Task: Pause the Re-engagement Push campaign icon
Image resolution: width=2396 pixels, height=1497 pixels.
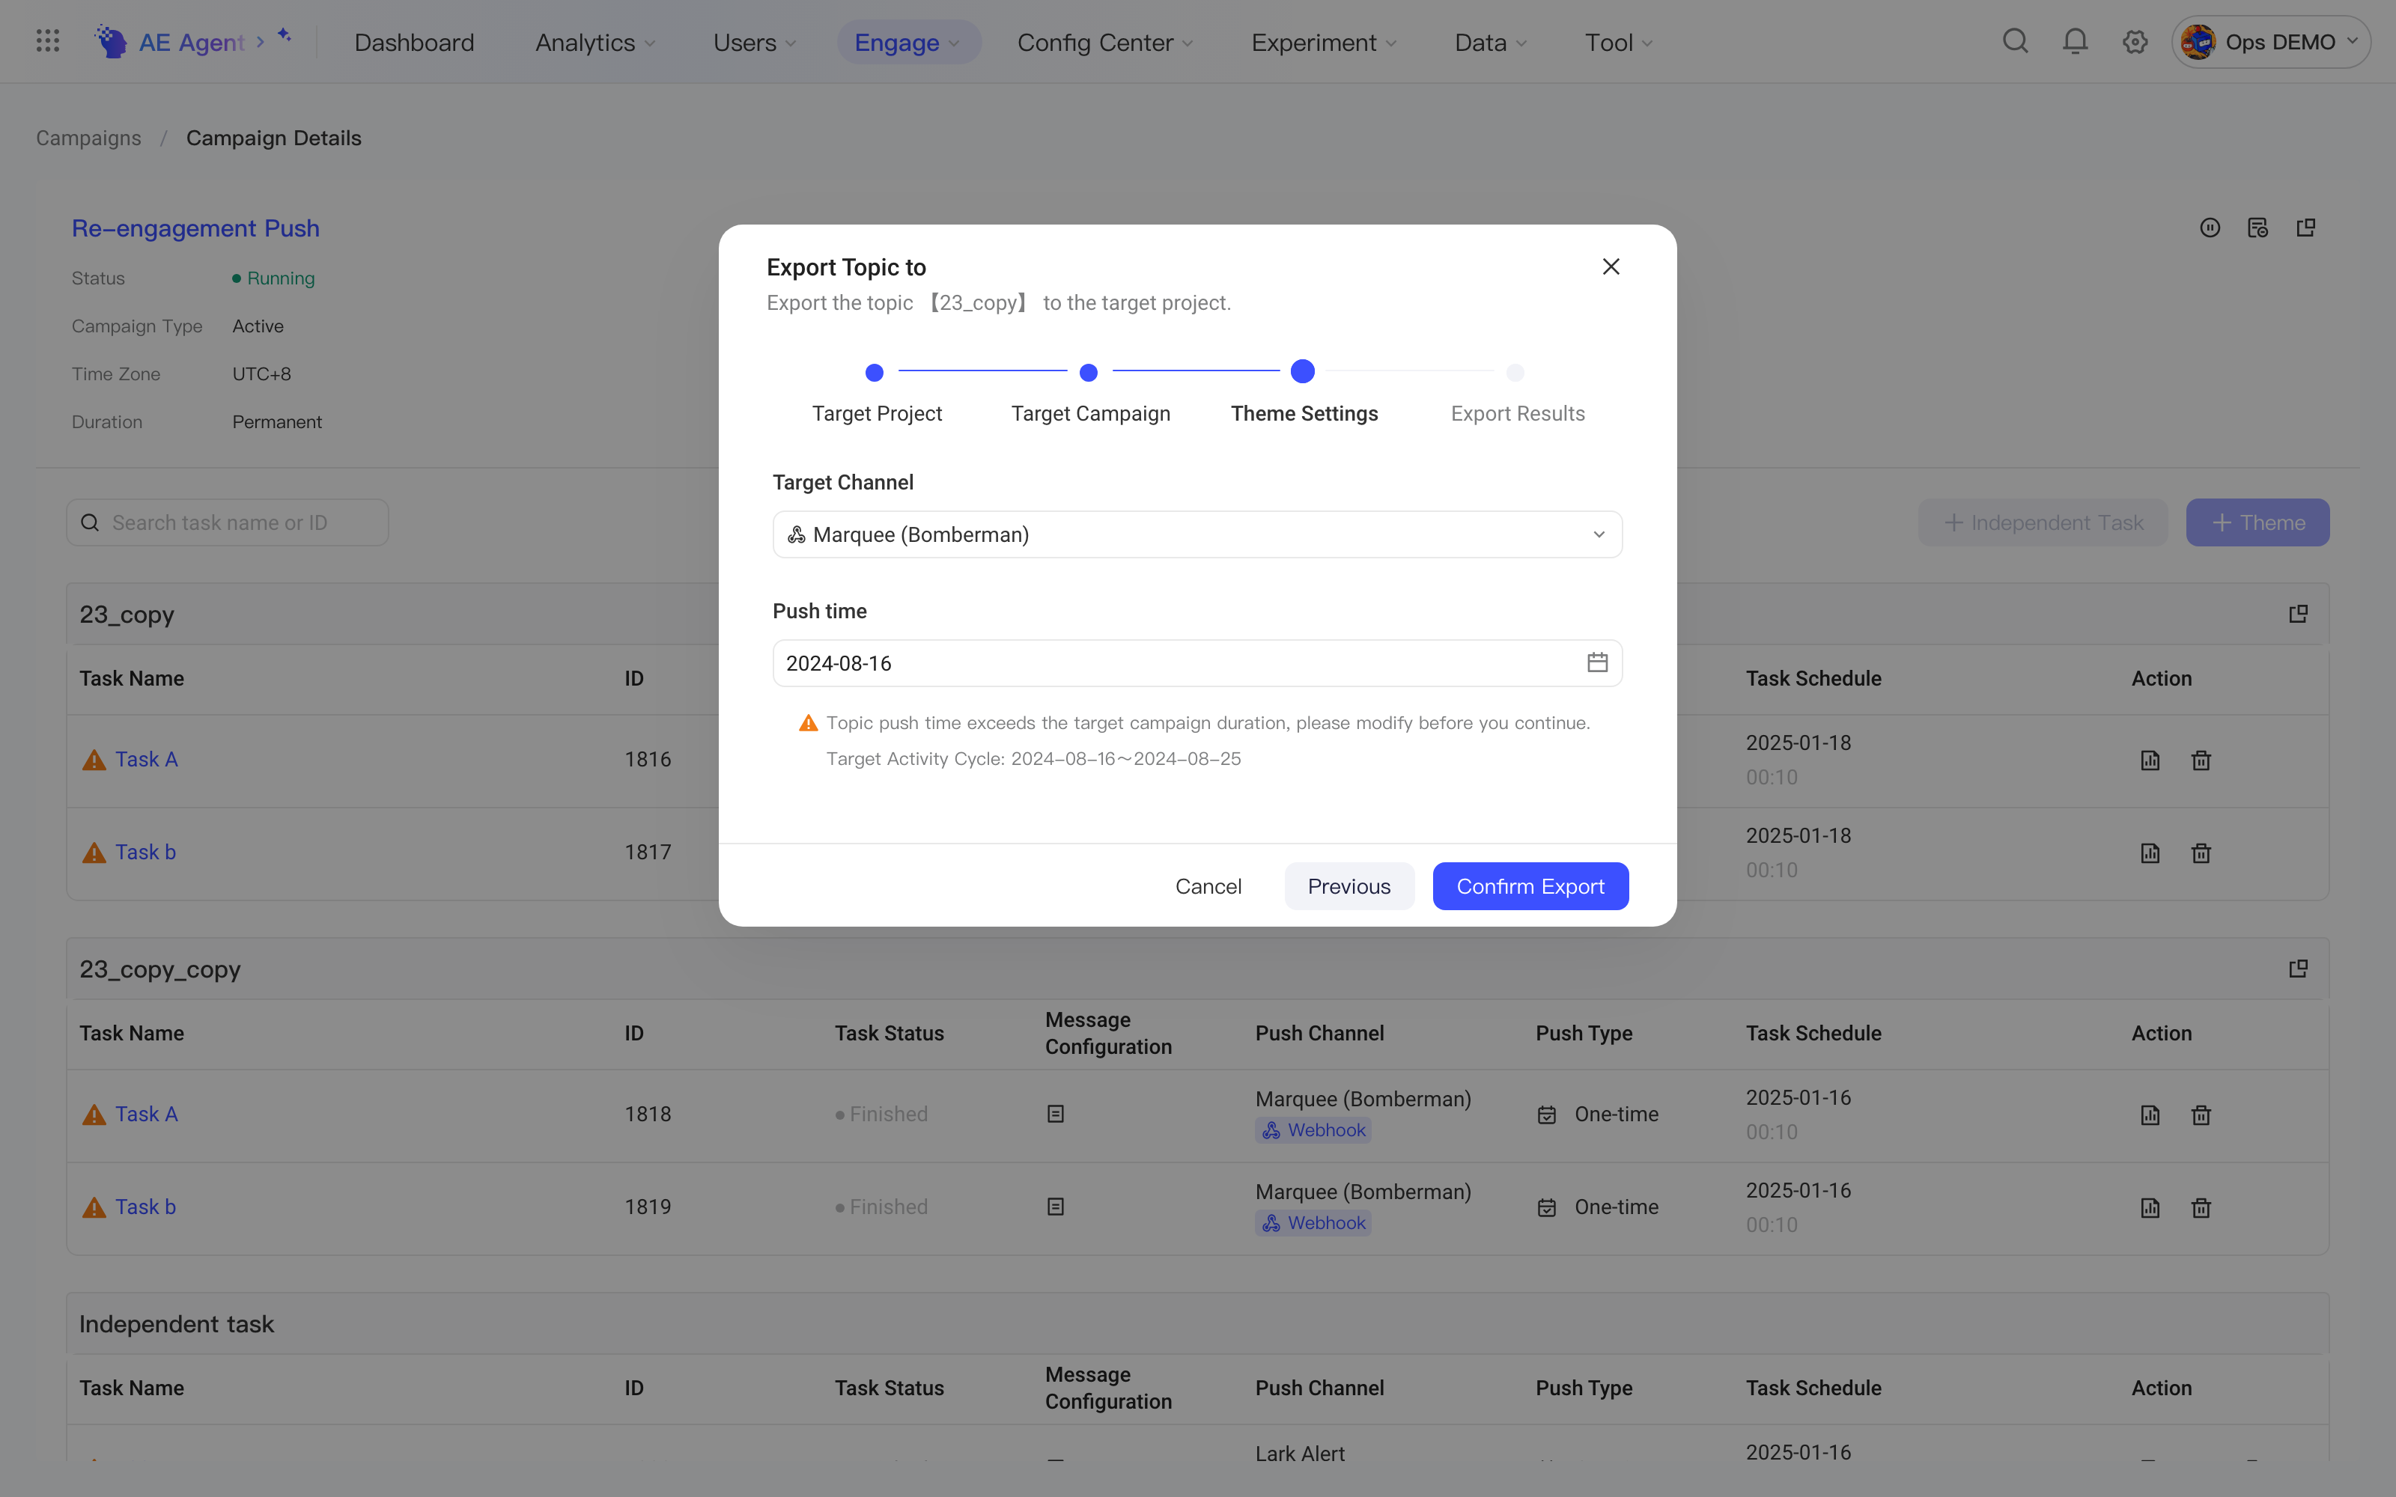Action: point(2210,228)
